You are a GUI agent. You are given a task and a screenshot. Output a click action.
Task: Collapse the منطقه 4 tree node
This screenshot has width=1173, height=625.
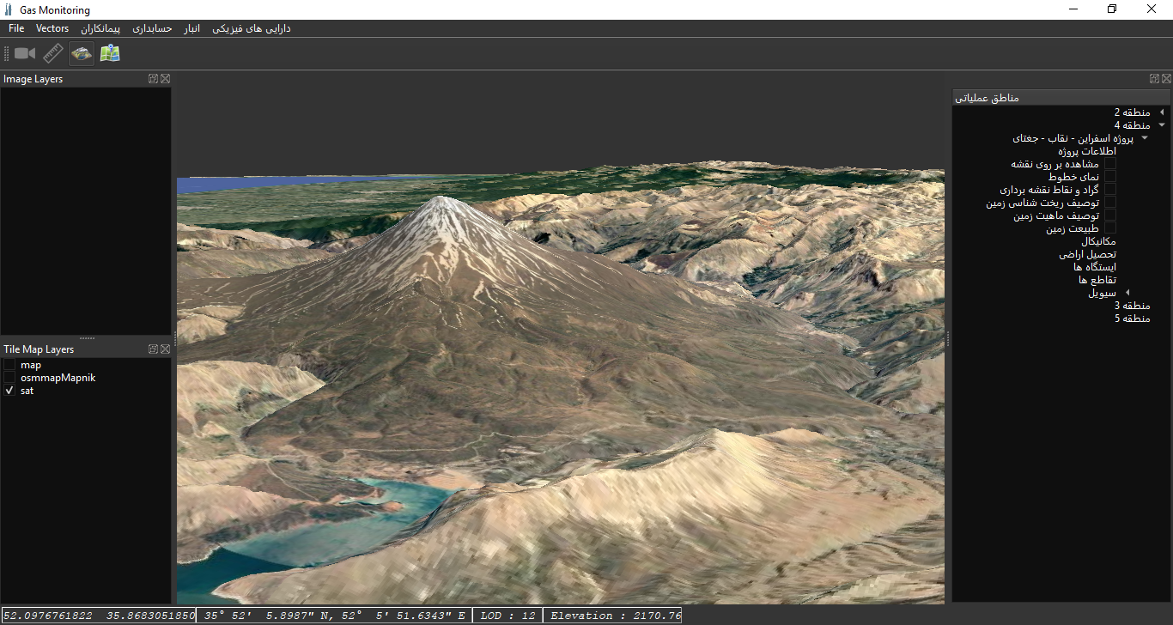pos(1161,125)
